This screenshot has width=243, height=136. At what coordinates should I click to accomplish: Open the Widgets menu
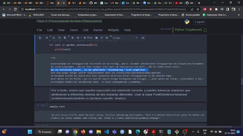click(x=113, y=30)
